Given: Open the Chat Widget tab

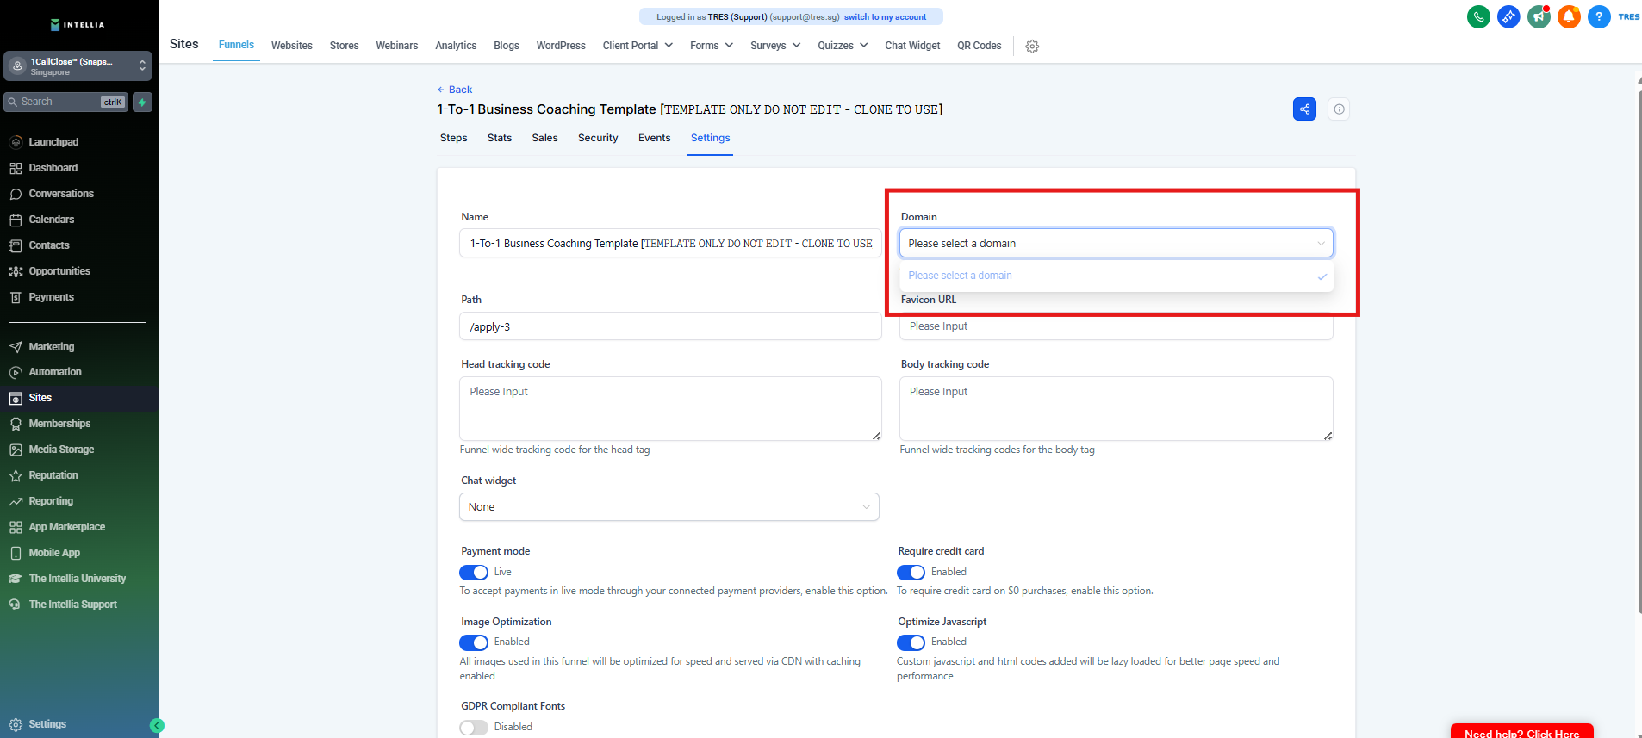Looking at the screenshot, I should pyautogui.click(x=912, y=46).
